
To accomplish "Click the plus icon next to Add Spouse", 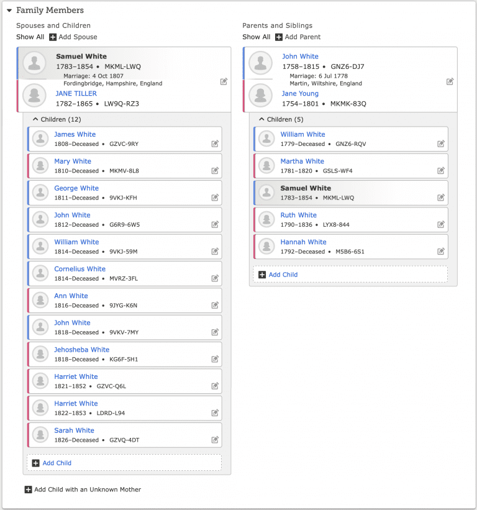I will 53,37.
